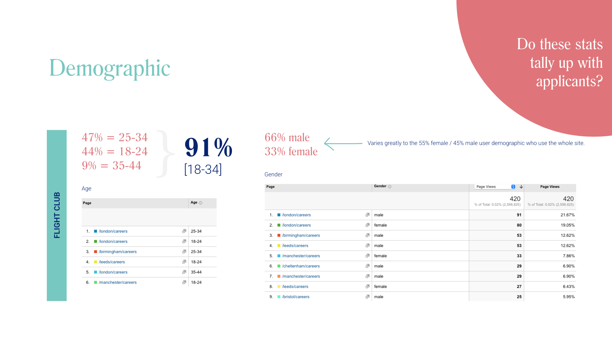
Task: Open the /leeds/careers link in the female row
Action: point(295,287)
